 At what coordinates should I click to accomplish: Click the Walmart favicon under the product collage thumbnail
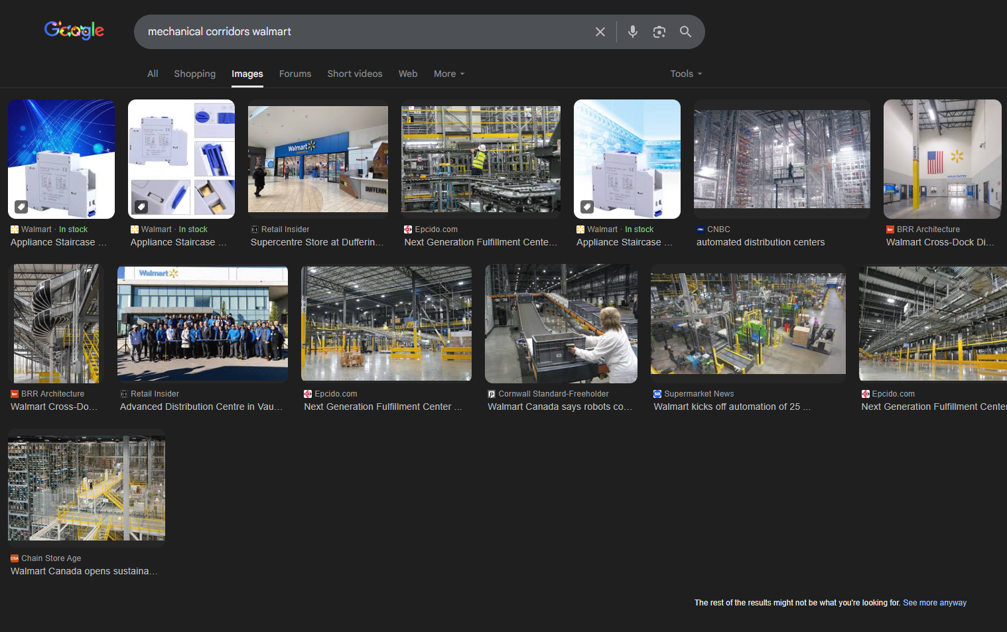point(135,229)
